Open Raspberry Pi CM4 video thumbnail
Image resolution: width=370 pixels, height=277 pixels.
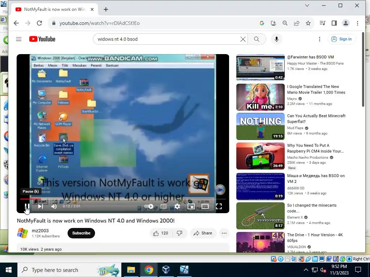260,156
